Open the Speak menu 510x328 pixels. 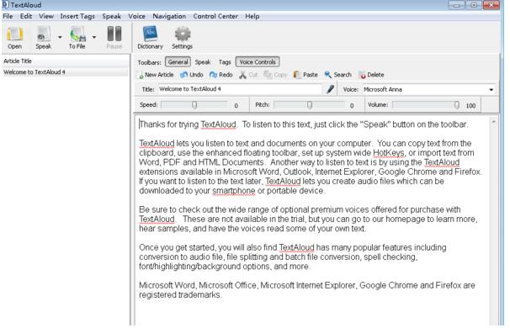(112, 16)
